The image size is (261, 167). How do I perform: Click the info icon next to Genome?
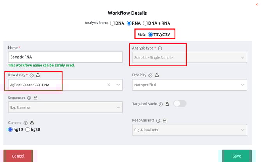(25, 122)
